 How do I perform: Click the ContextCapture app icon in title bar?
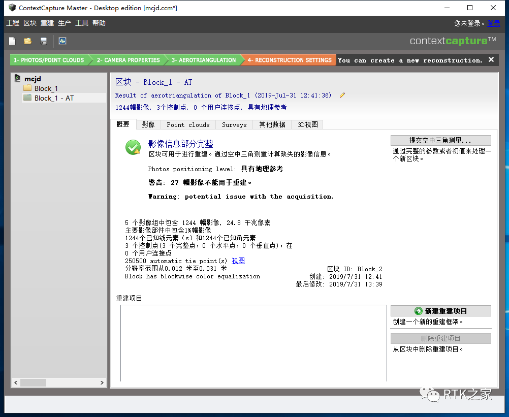point(12,8)
